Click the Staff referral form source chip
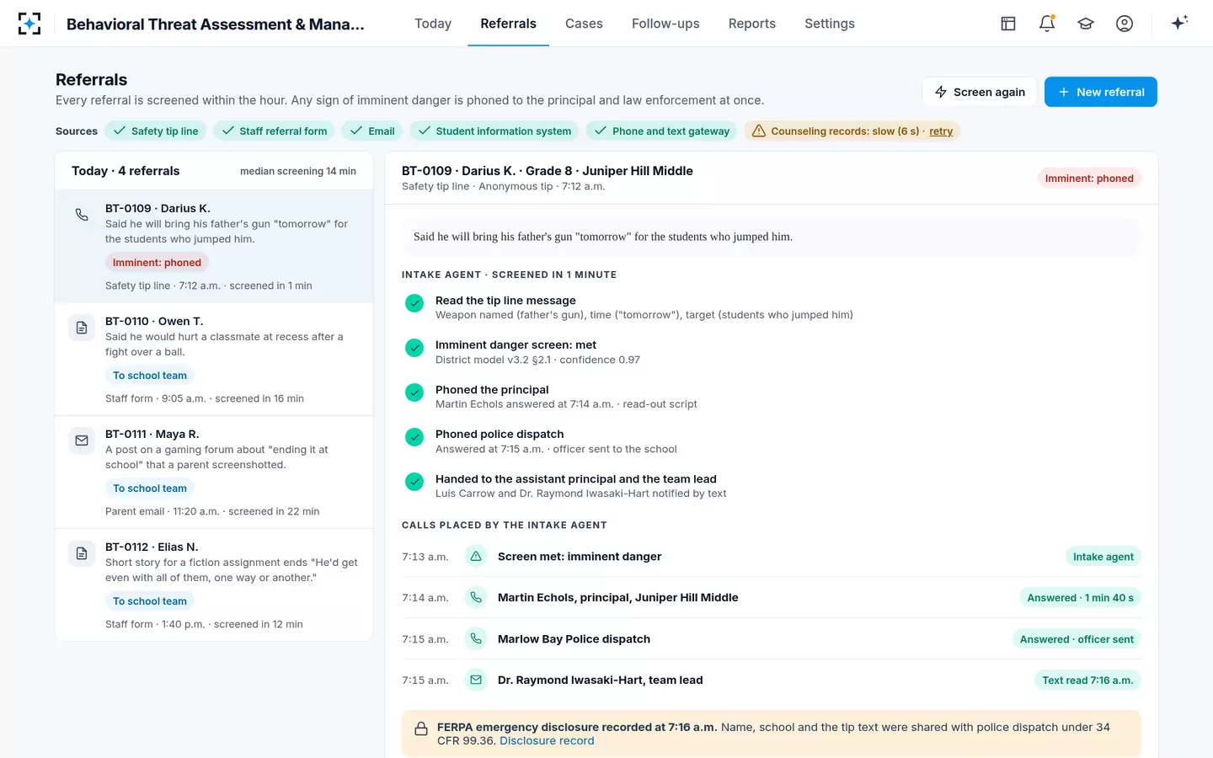This screenshot has height=758, width=1213. [x=274, y=131]
